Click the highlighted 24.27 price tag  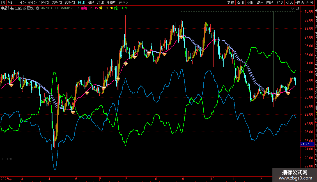[307, 144]
